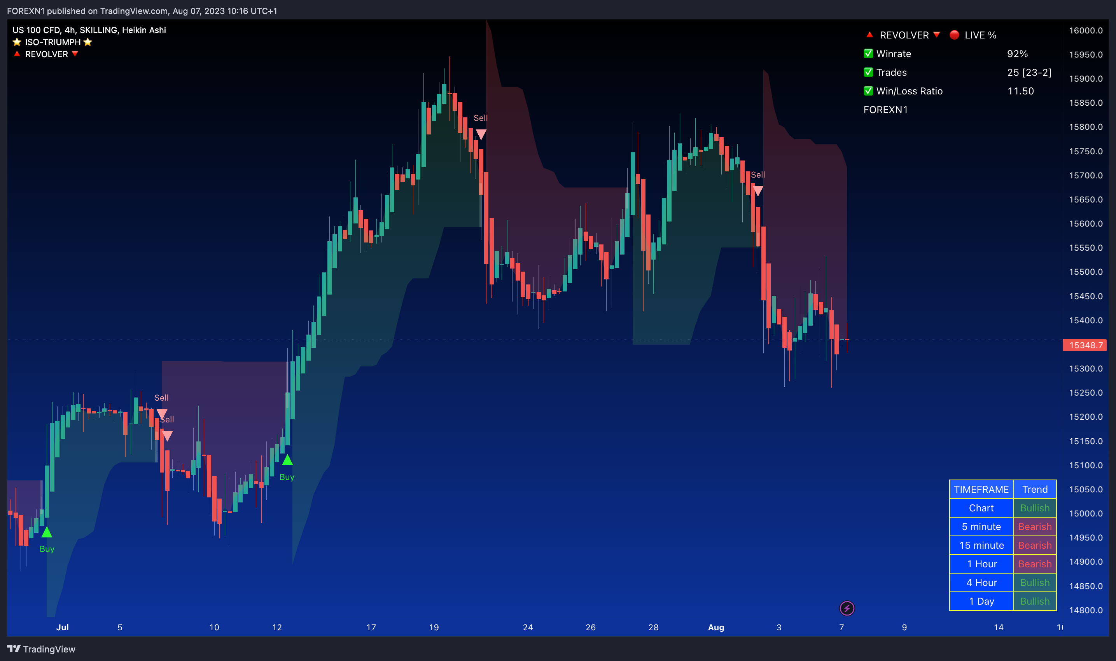1116x661 pixels.
Task: Click the 15000.0 price axis label
Action: [x=1086, y=513]
